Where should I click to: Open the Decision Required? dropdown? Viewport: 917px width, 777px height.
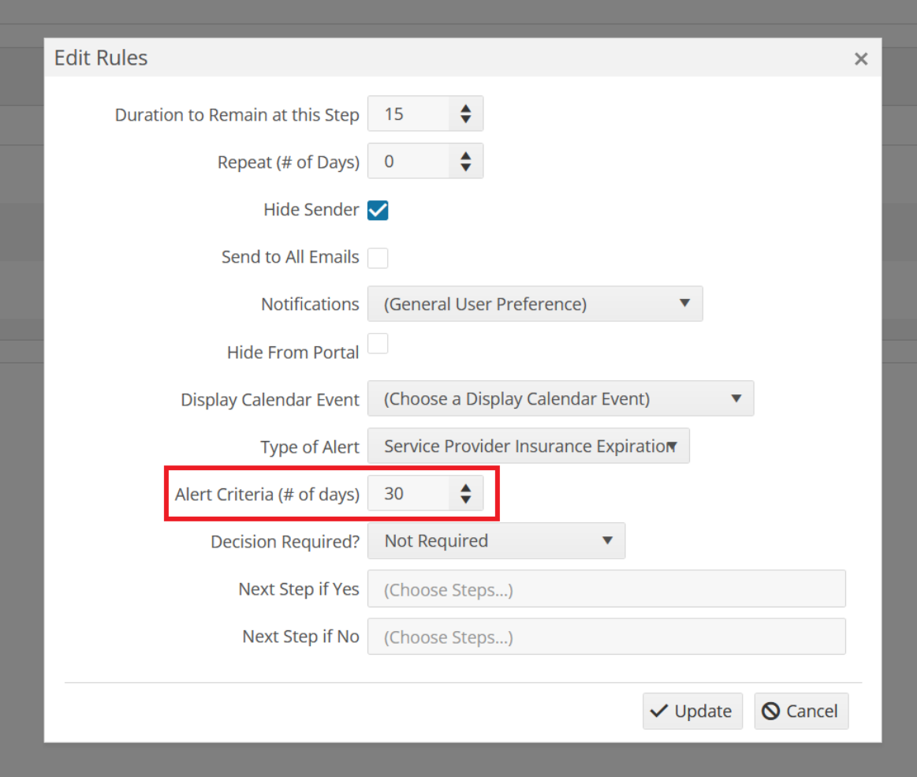point(497,540)
